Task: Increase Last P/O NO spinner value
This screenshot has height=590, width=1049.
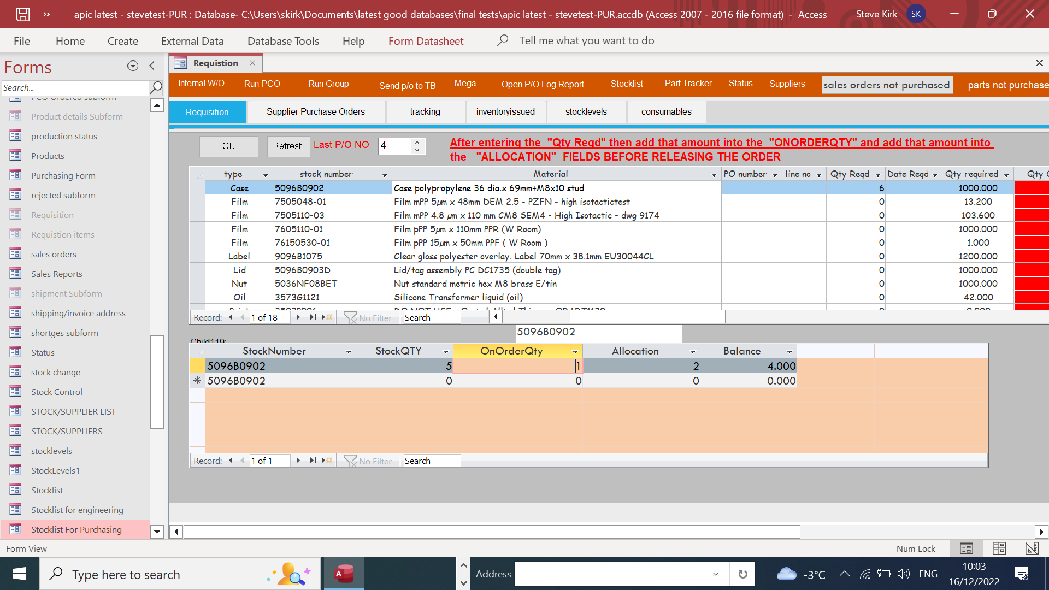Action: (x=417, y=142)
